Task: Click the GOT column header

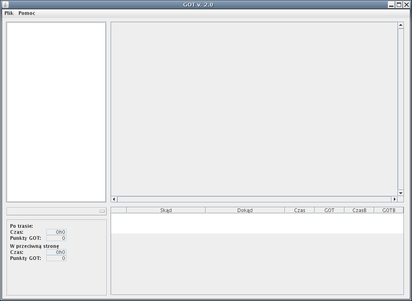Action: pyautogui.click(x=329, y=210)
